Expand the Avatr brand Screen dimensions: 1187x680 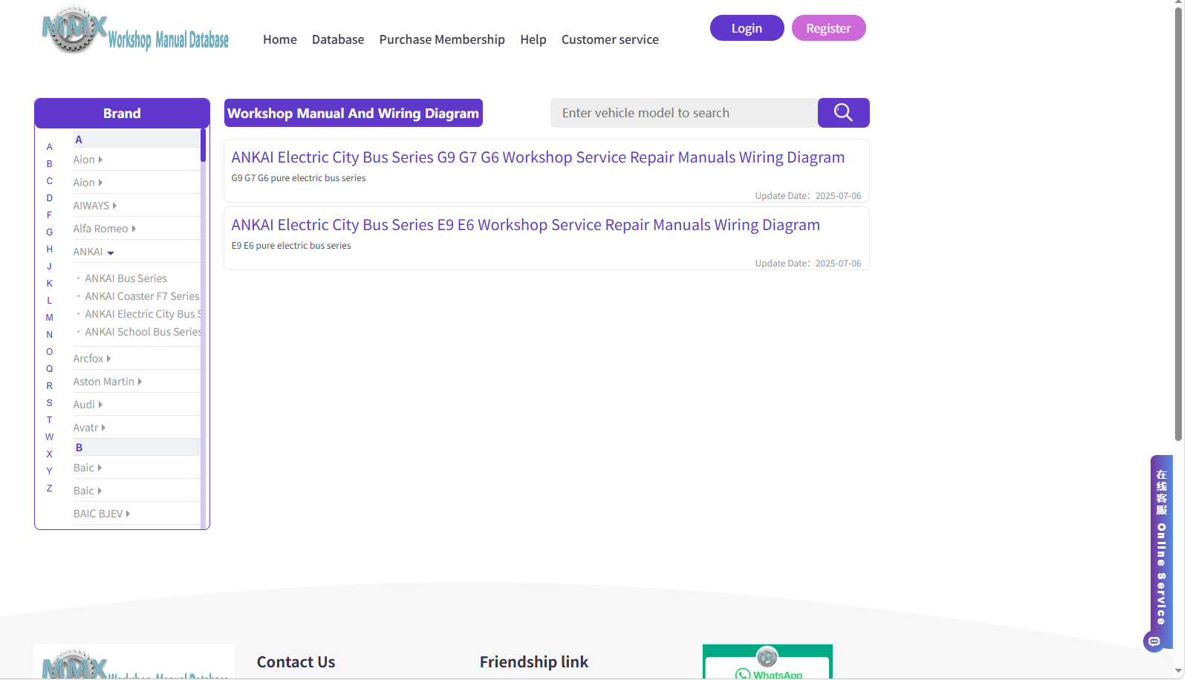click(x=89, y=428)
